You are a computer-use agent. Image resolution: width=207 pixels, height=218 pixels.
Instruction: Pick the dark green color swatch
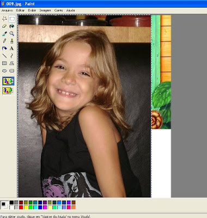(31, 203)
